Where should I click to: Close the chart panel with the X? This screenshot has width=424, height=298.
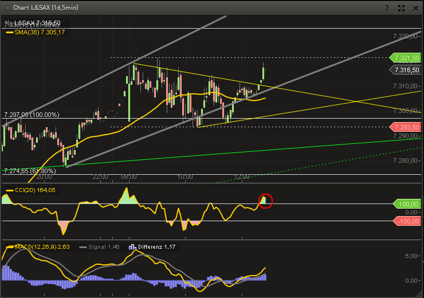pyautogui.click(x=415, y=8)
